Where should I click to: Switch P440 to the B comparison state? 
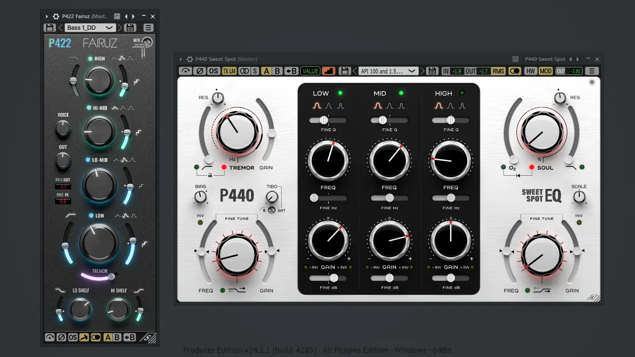(278, 71)
